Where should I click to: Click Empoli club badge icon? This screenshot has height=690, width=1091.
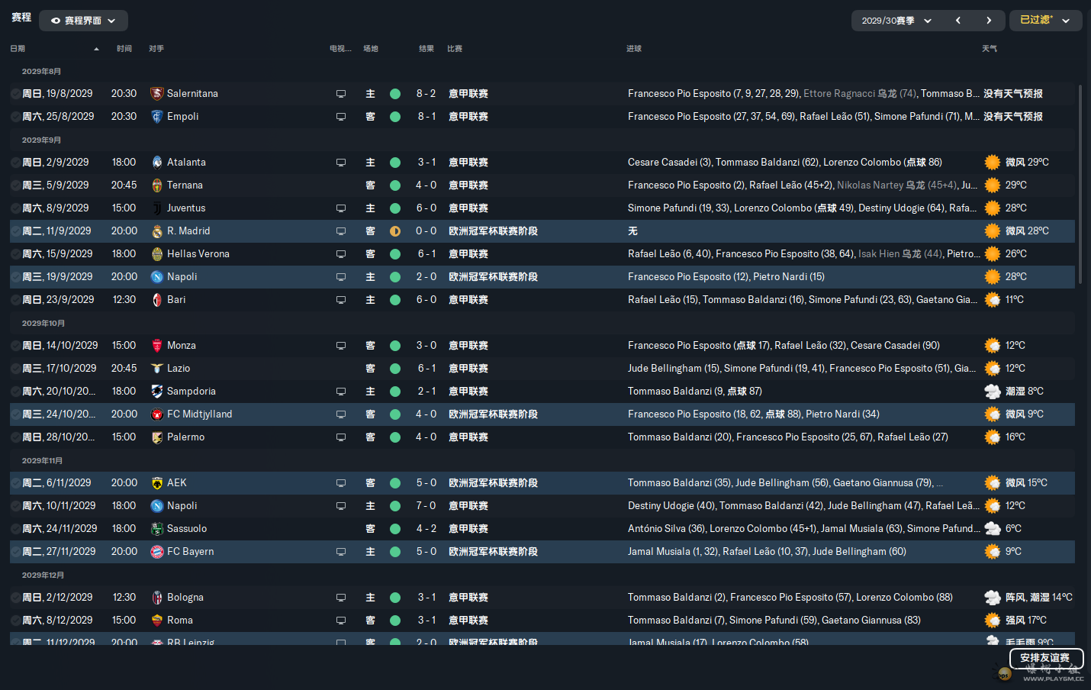(x=157, y=117)
